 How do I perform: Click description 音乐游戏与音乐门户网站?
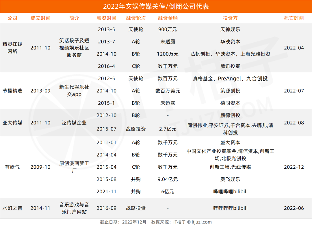click(x=74, y=208)
